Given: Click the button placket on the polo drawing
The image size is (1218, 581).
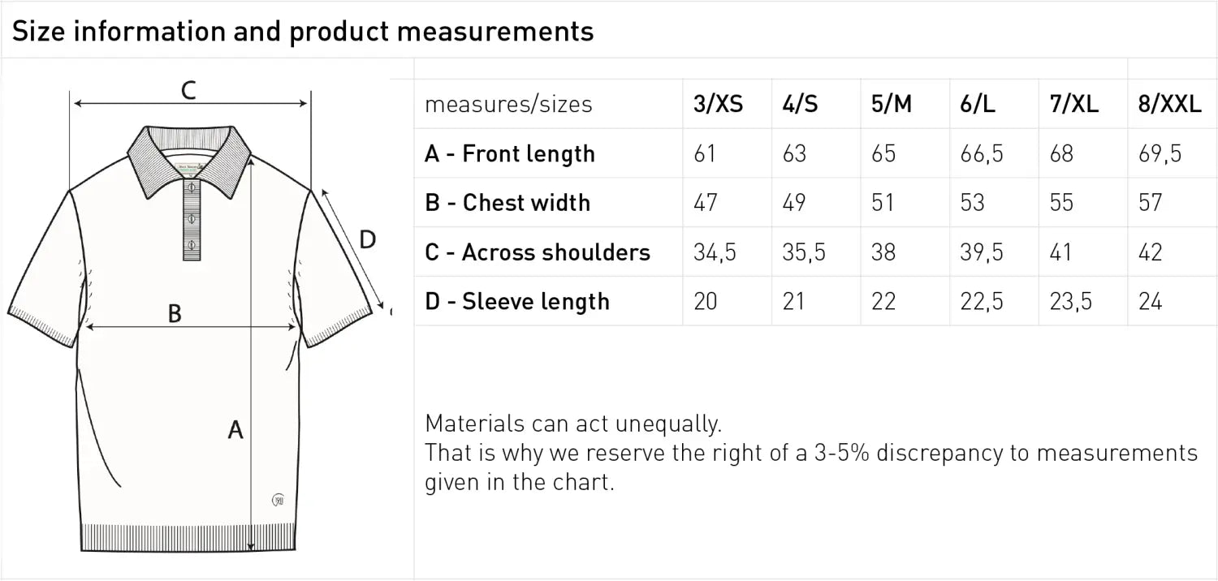Looking at the screenshot, I should pos(192,219).
